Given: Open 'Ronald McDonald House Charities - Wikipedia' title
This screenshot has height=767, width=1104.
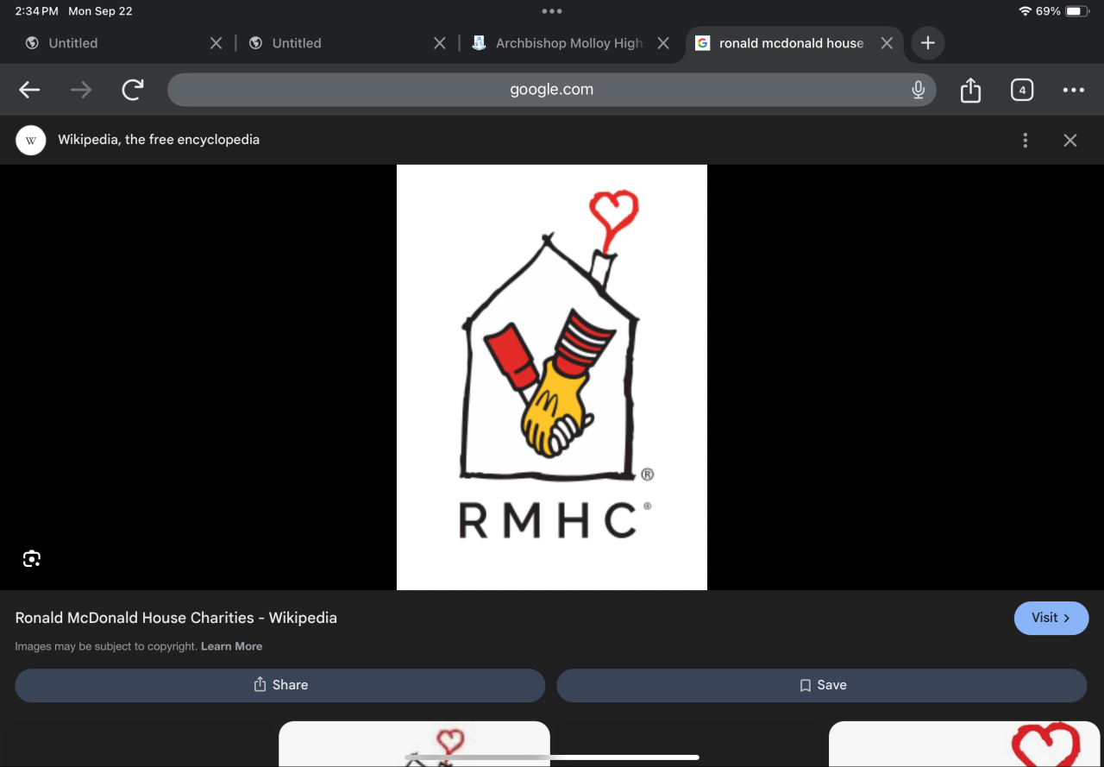Looking at the screenshot, I should (176, 618).
